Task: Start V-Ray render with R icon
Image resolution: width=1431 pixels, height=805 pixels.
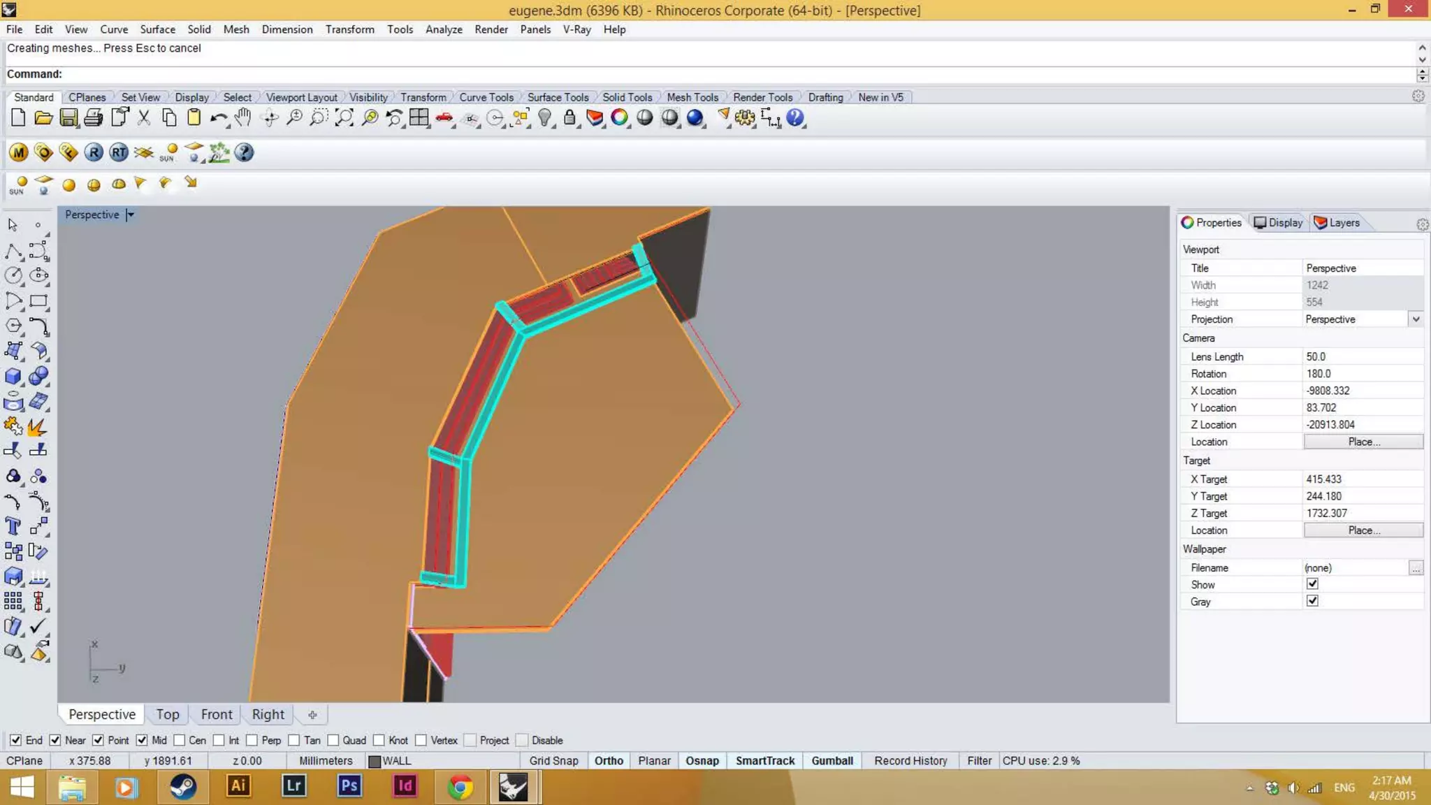Action: pyautogui.click(x=94, y=152)
